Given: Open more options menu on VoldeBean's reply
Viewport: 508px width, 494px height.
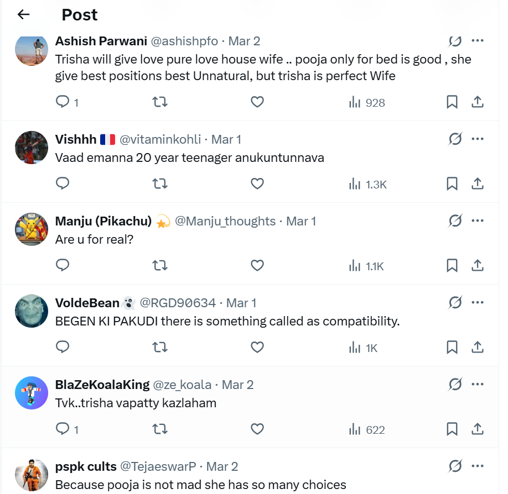Looking at the screenshot, I should click(478, 303).
